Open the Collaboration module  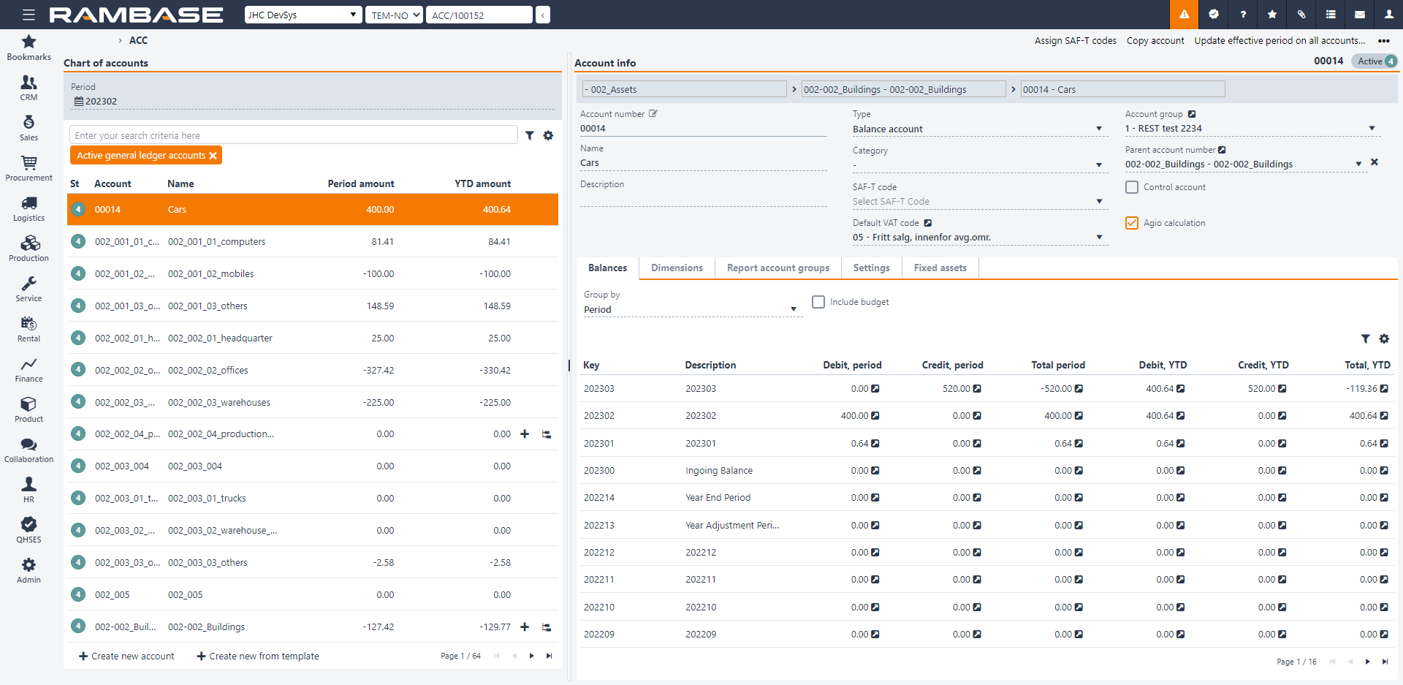click(x=28, y=450)
